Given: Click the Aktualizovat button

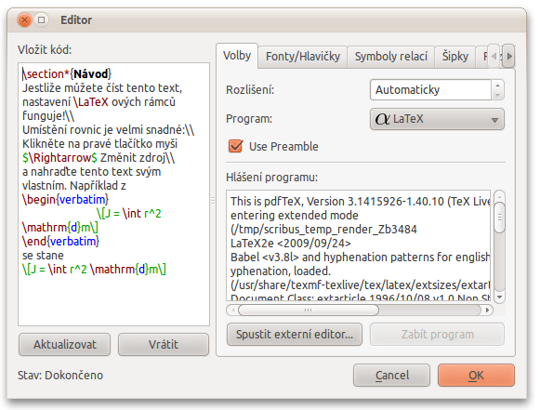Looking at the screenshot, I should [65, 344].
